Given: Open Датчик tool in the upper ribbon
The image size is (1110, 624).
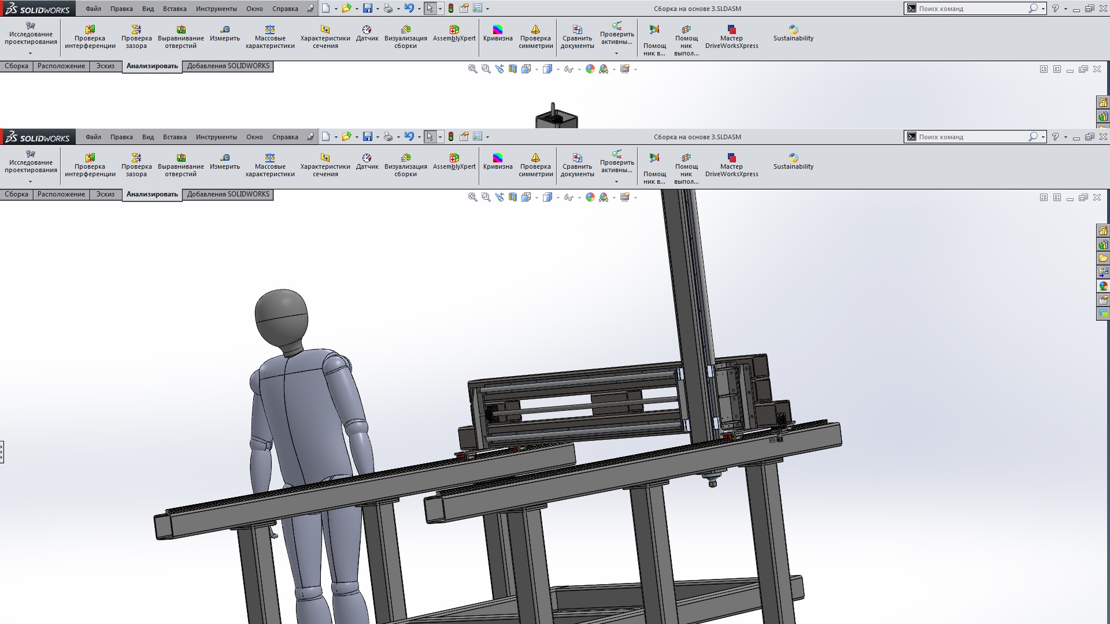Looking at the screenshot, I should [x=367, y=34].
